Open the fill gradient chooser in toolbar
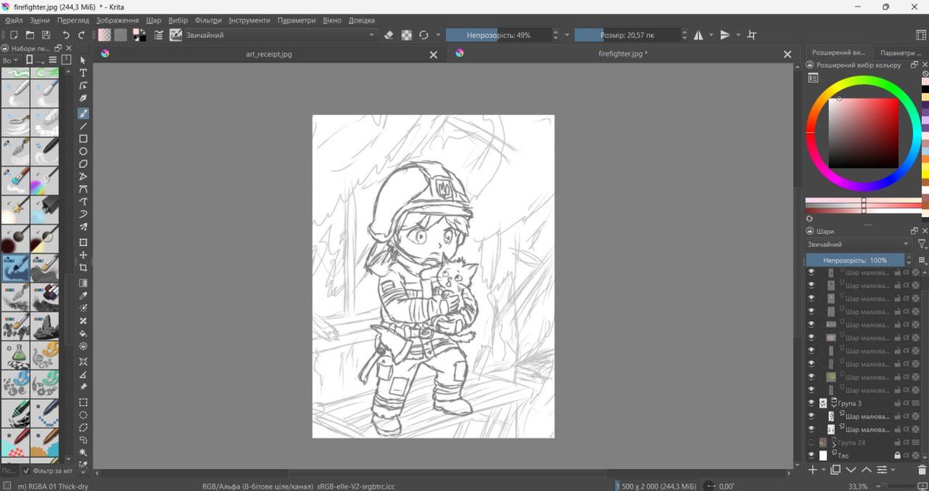Image resolution: width=929 pixels, height=491 pixels. (104, 35)
